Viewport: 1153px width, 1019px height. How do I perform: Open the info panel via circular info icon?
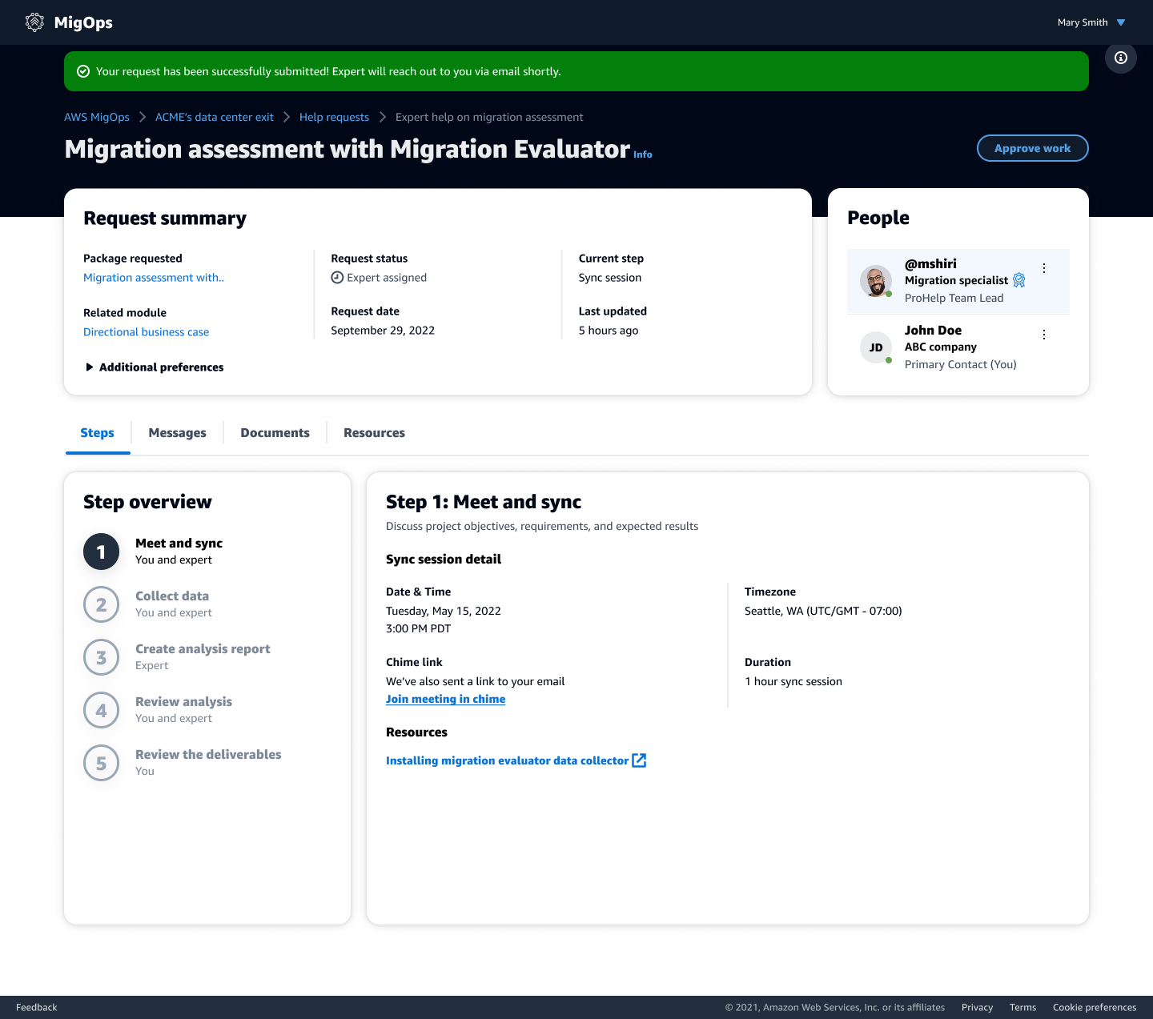[x=1120, y=58]
